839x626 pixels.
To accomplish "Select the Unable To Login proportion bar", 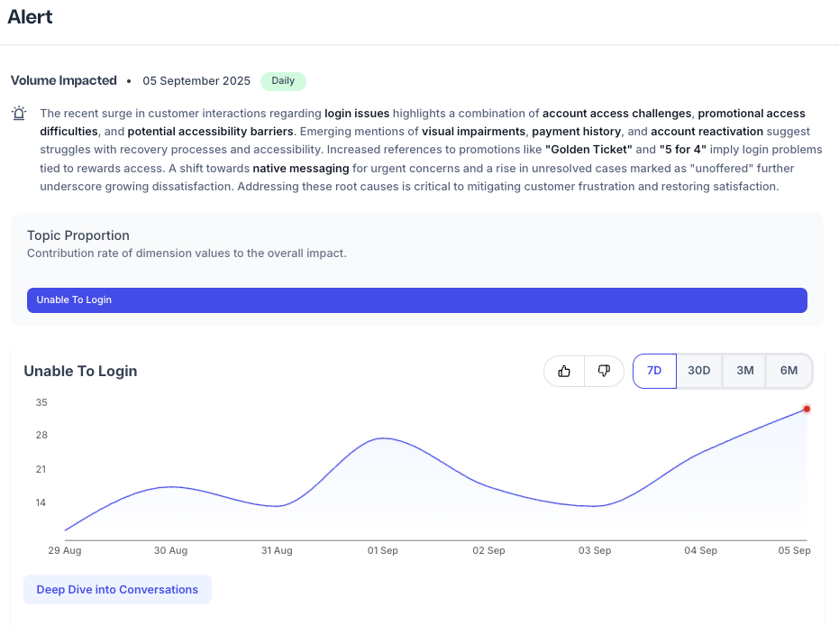I will (x=417, y=299).
